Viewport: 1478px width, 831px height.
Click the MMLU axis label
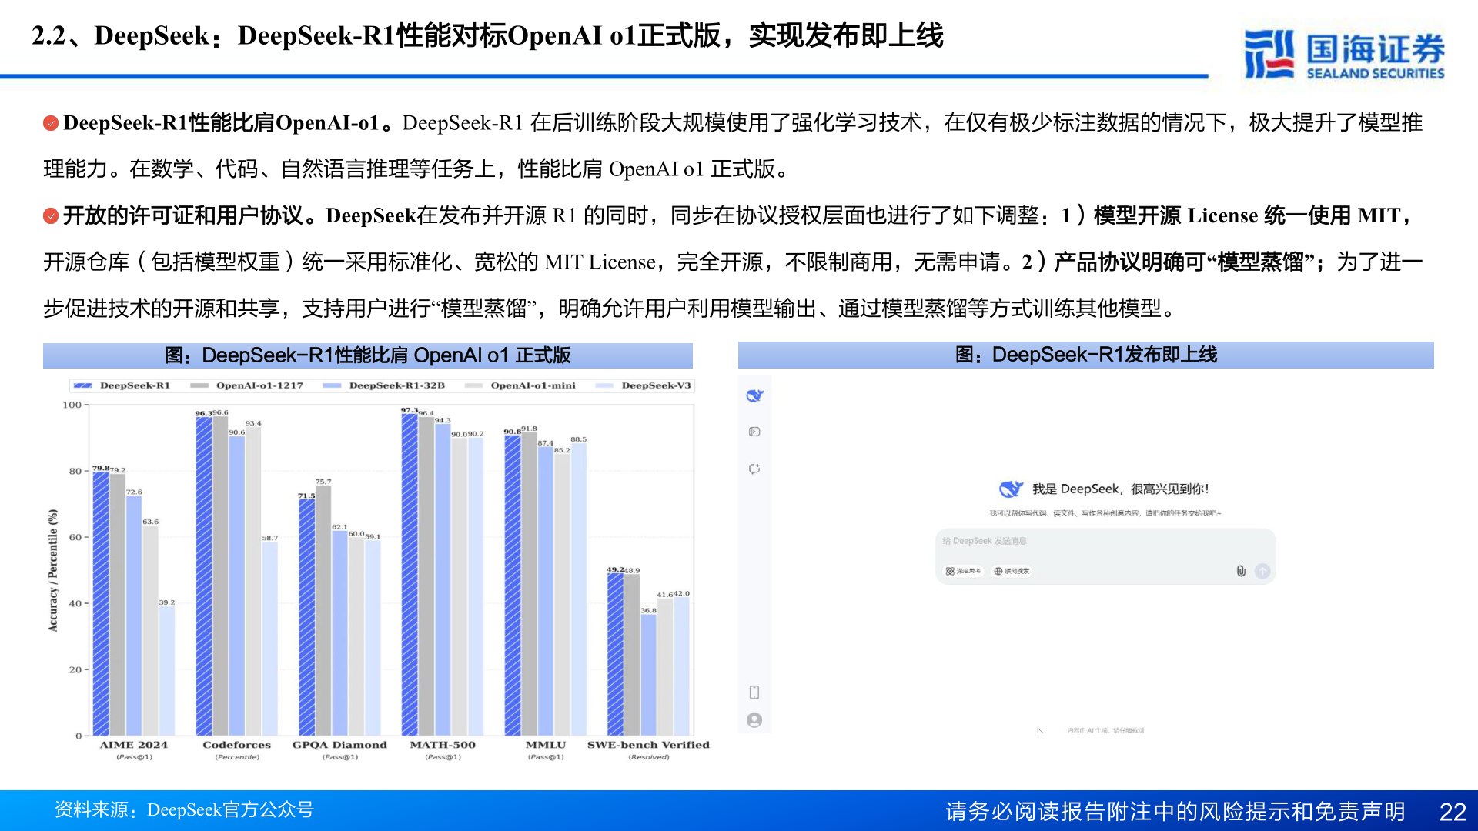click(x=546, y=745)
